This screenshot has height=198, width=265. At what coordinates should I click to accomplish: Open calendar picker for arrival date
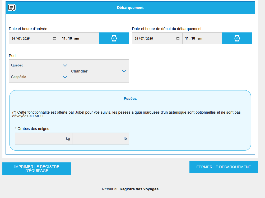pyautogui.click(x=55, y=38)
